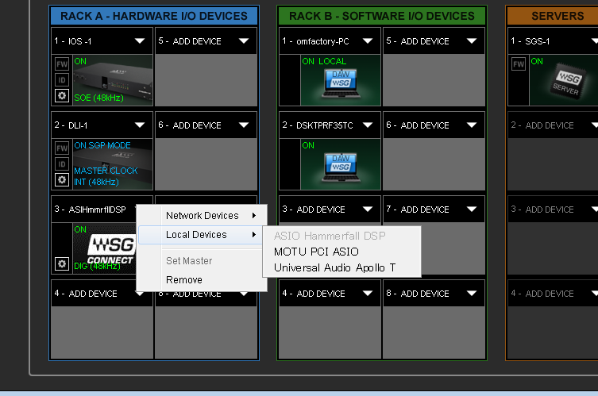Select ASIO Hammerfall DSP local device
Screen dimensions: 598x396
[x=330, y=236]
